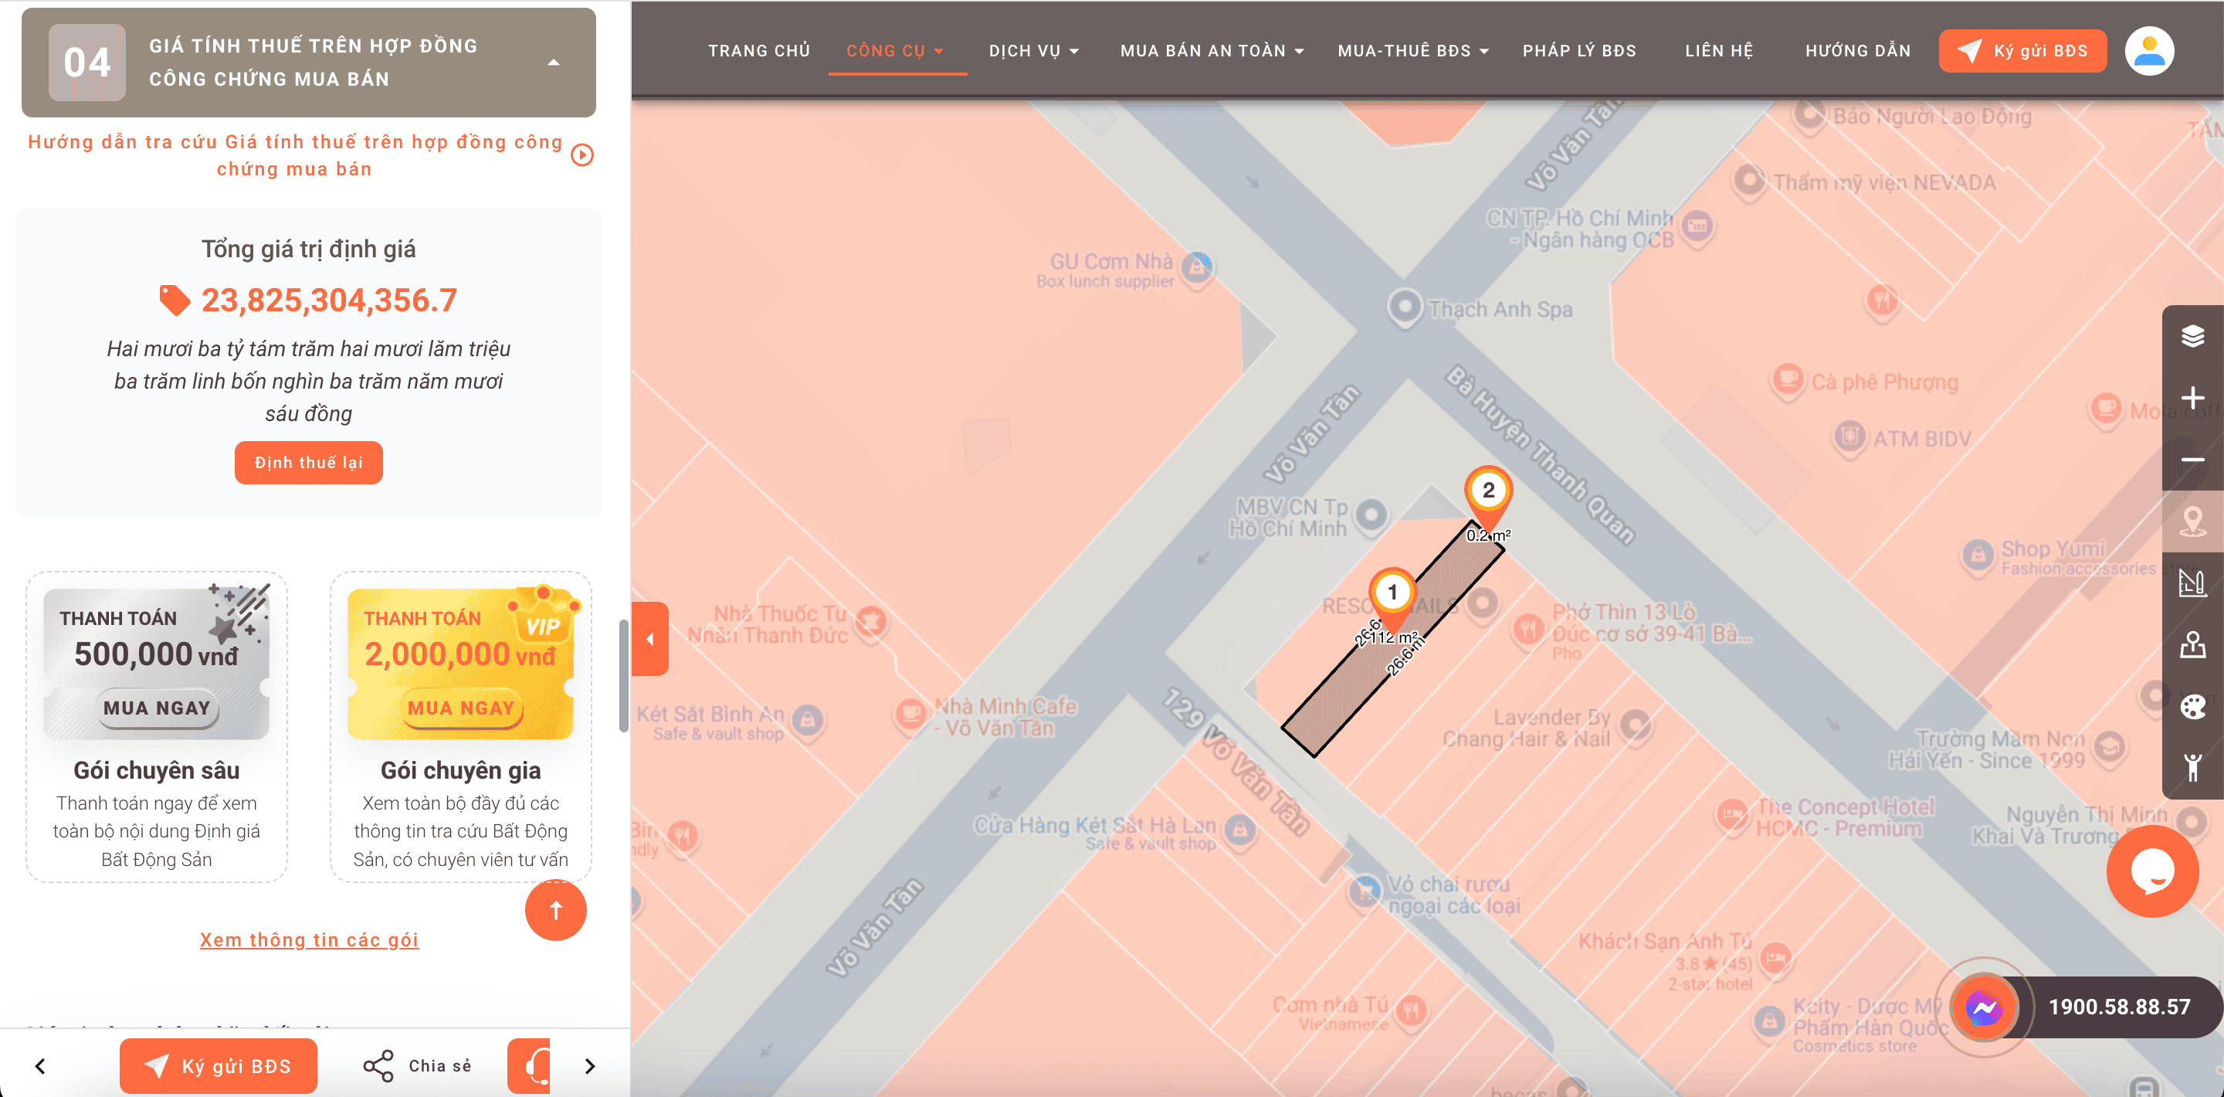Zoom out on the map
The image size is (2224, 1097).
[x=2192, y=460]
